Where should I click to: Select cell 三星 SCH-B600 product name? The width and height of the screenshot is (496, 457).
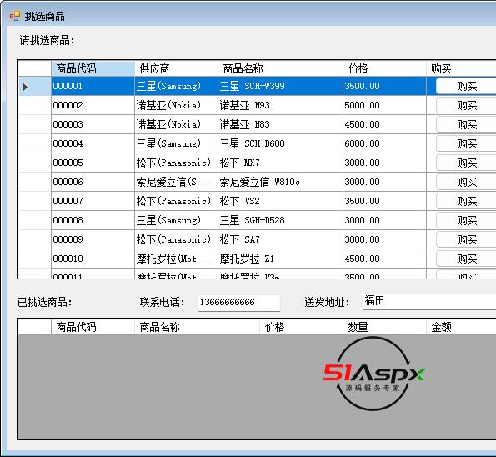tap(280, 143)
